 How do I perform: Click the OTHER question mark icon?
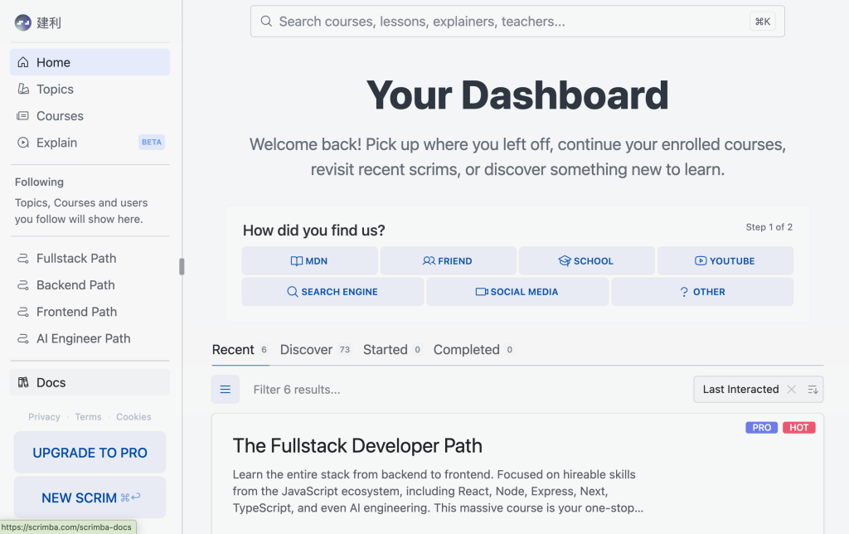[x=684, y=292]
